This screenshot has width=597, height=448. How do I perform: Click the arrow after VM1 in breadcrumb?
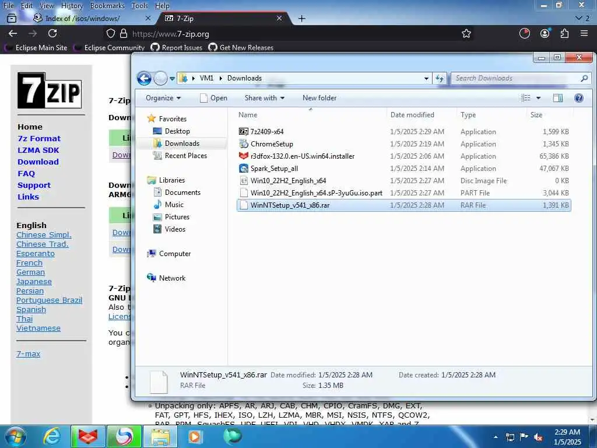(x=220, y=78)
